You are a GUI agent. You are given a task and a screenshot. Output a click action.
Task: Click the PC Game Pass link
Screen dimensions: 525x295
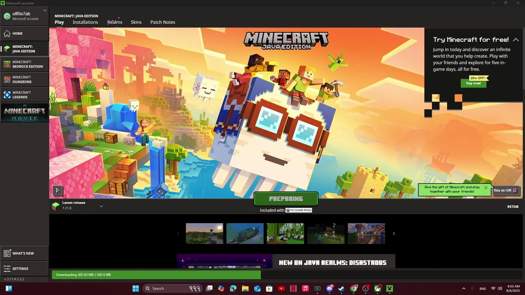(299, 210)
